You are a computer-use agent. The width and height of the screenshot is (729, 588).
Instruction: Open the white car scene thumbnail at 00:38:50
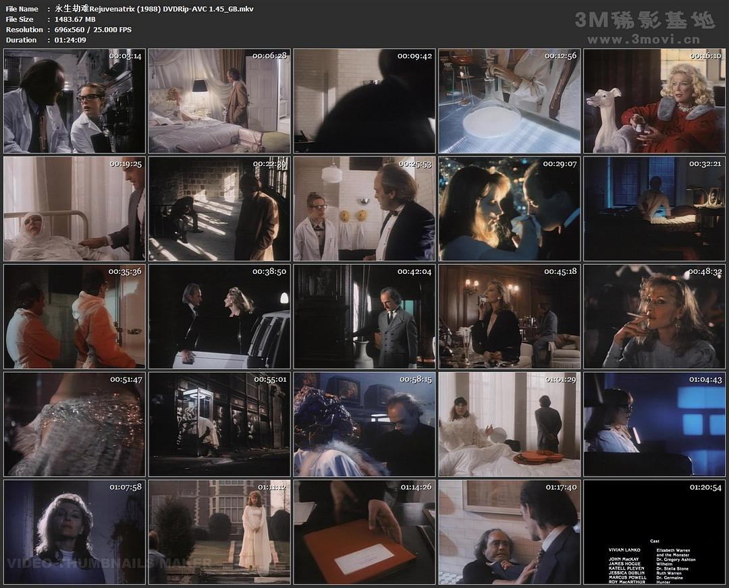[x=219, y=316]
